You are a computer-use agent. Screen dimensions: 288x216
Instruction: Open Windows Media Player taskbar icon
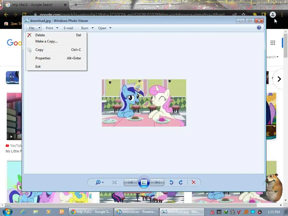pyautogui.click(x=49, y=212)
